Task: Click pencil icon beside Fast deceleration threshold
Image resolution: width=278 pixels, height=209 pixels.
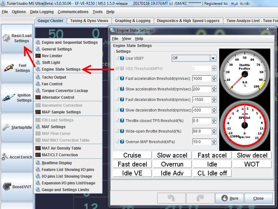Action: tap(117, 99)
